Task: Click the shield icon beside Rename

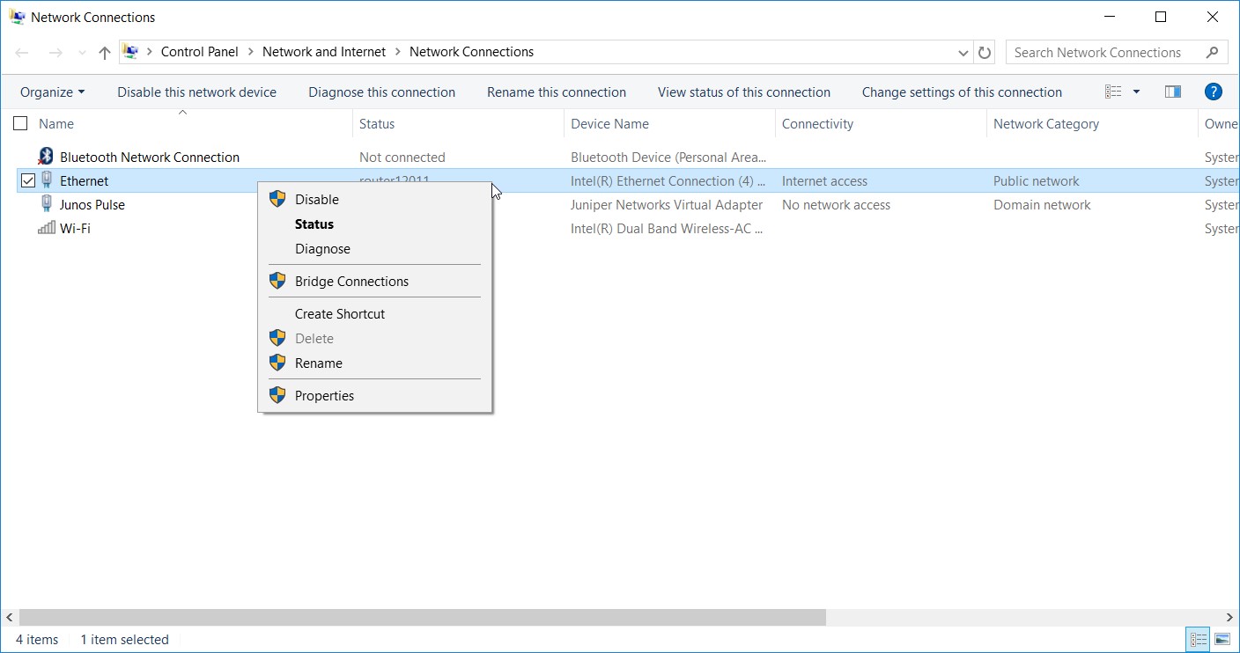Action: click(277, 363)
